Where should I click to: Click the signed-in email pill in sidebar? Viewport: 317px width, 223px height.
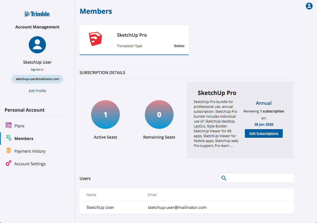tap(37, 79)
